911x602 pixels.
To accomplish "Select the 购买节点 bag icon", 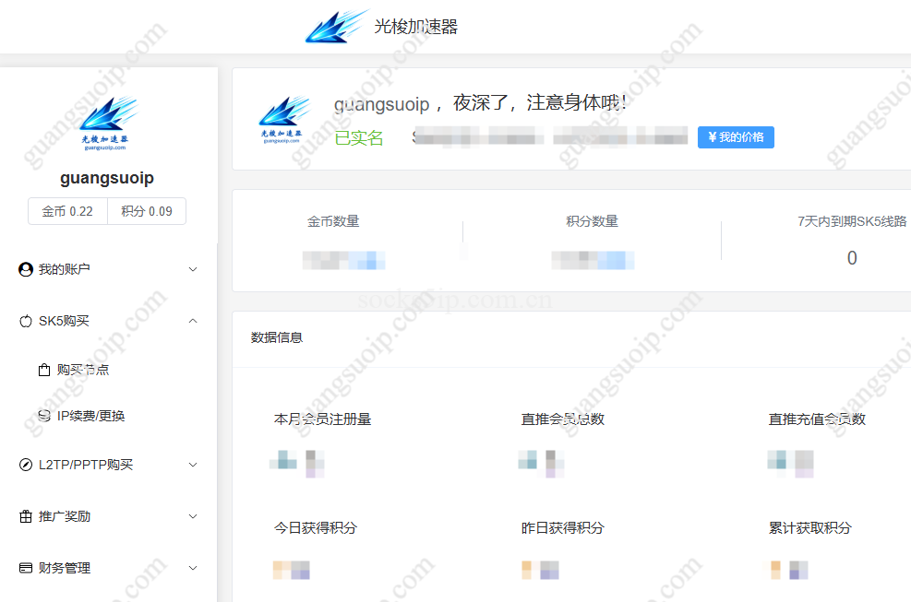I will [42, 369].
